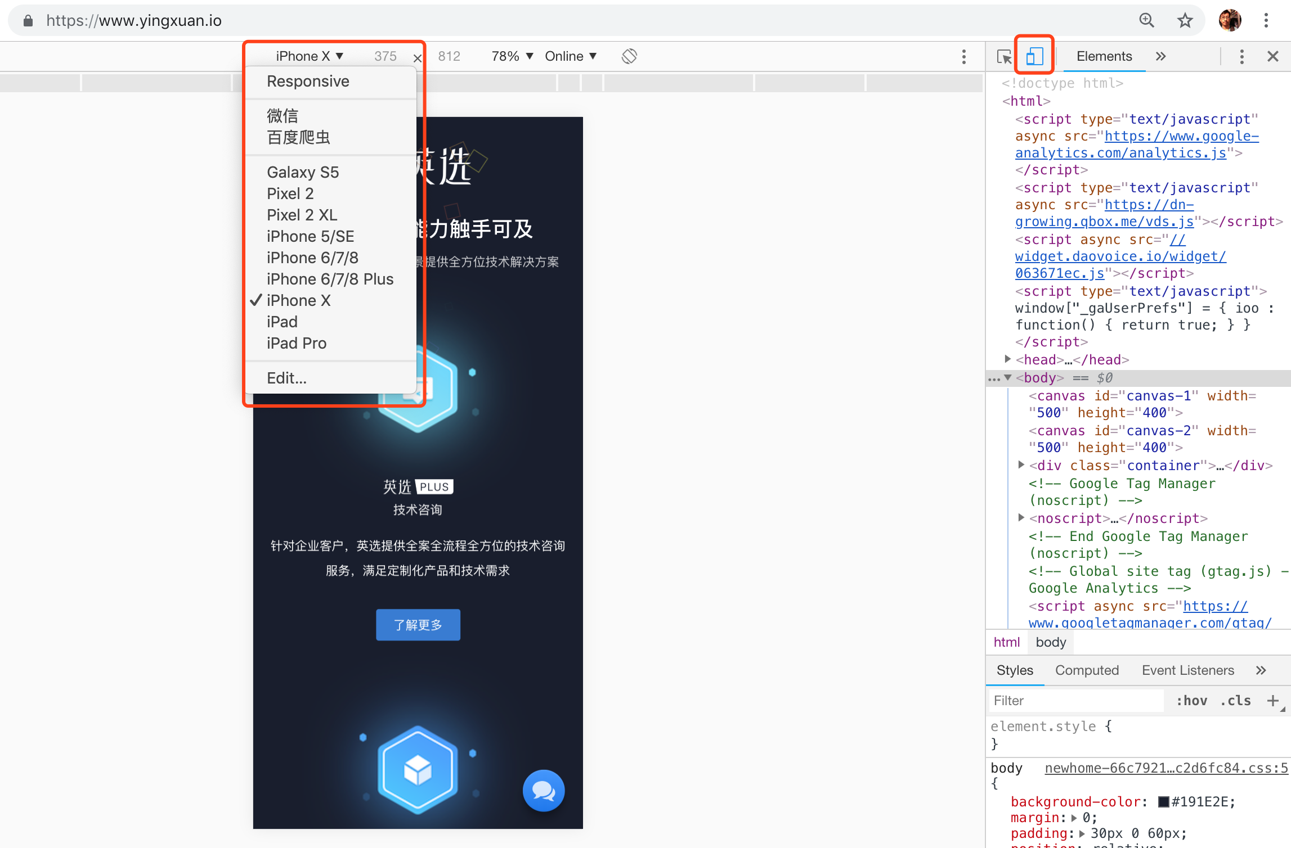Expand the head element node
This screenshot has height=848, width=1291.
(x=1008, y=359)
